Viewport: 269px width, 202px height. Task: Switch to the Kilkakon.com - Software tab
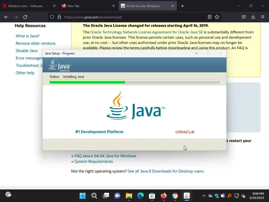(29, 6)
